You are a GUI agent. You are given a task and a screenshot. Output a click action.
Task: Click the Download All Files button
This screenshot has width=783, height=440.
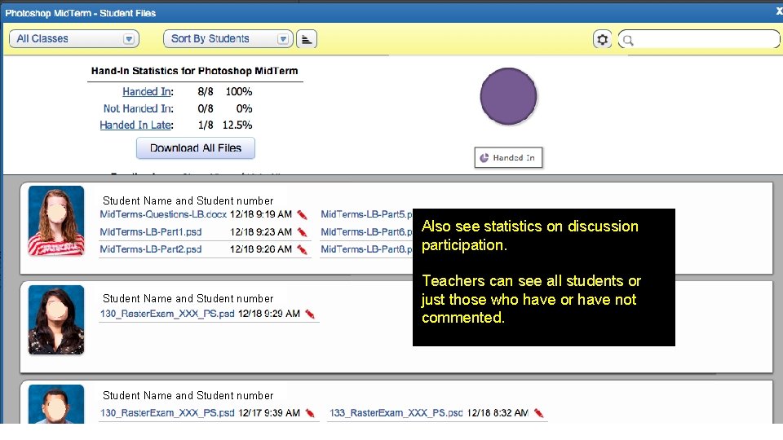click(x=195, y=148)
